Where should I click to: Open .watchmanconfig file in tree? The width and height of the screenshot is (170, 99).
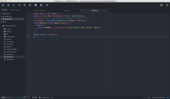pyautogui.click(x=12, y=49)
